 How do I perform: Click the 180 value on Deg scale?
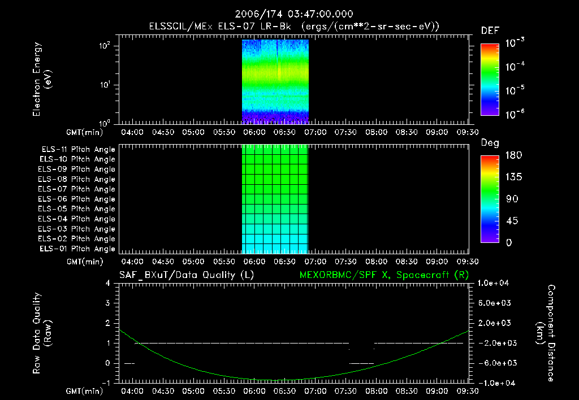coord(513,155)
